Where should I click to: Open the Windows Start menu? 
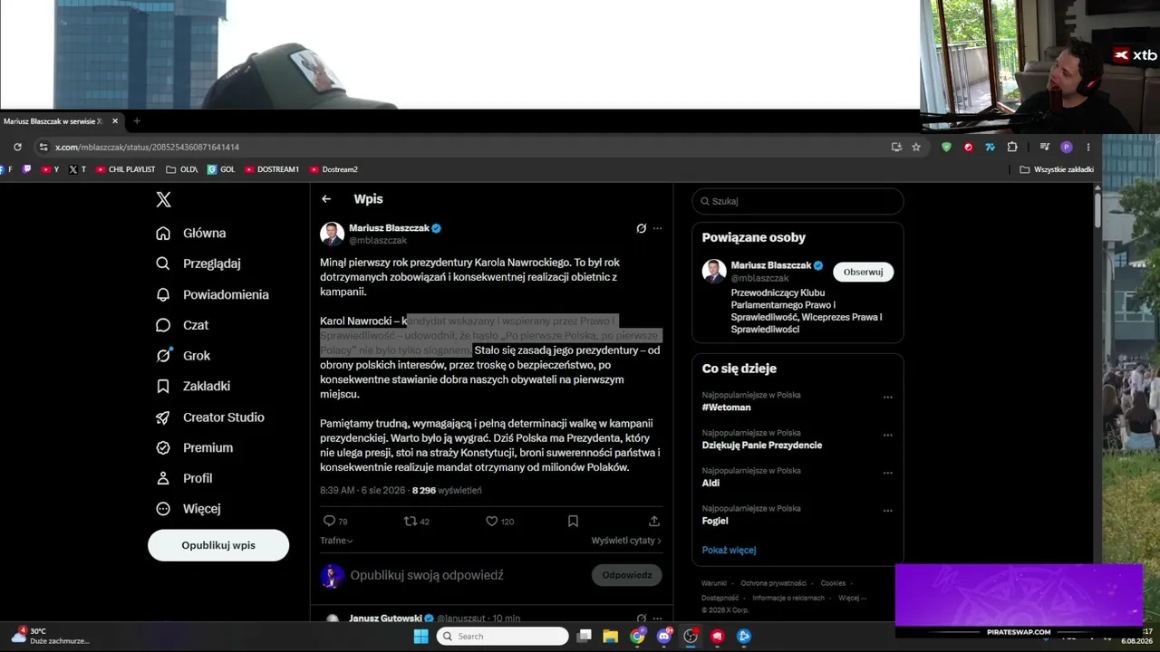coord(421,636)
